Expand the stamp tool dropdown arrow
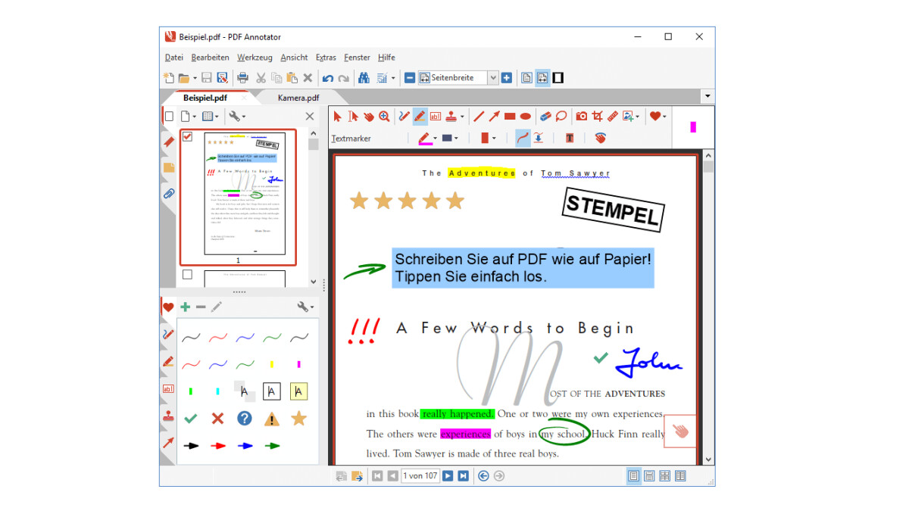This screenshot has height=511, width=909. click(x=461, y=117)
